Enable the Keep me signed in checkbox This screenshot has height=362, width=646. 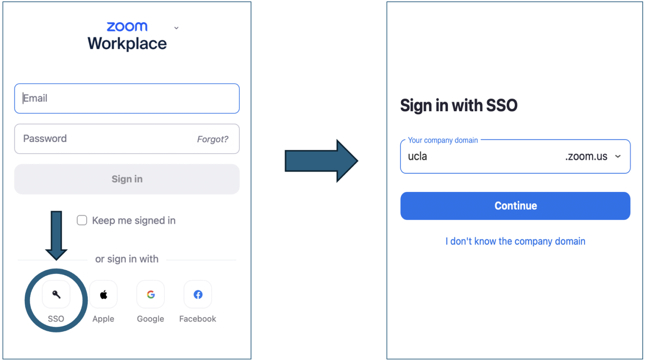82,220
